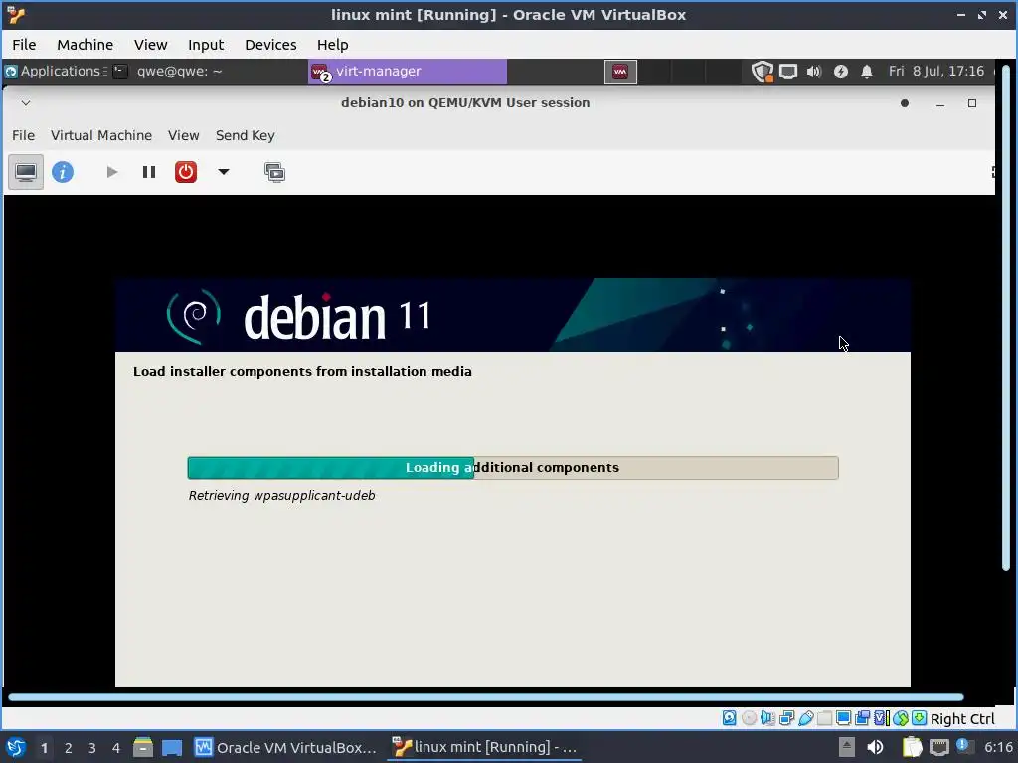The image size is (1018, 763).
Task: Open virt-manager File menu
Action: click(24, 135)
